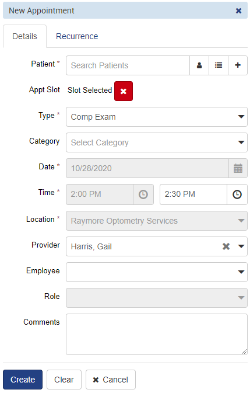Focus the Search Patients input field
The height and width of the screenshot is (393, 250).
(128, 65)
